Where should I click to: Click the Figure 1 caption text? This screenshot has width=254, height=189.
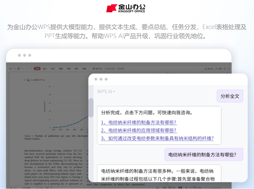(x=56, y=137)
